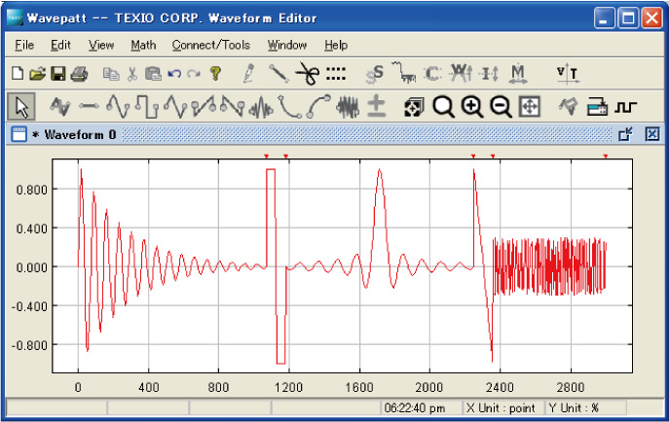
Task: Click the W with arrow icon
Action: pos(462,73)
